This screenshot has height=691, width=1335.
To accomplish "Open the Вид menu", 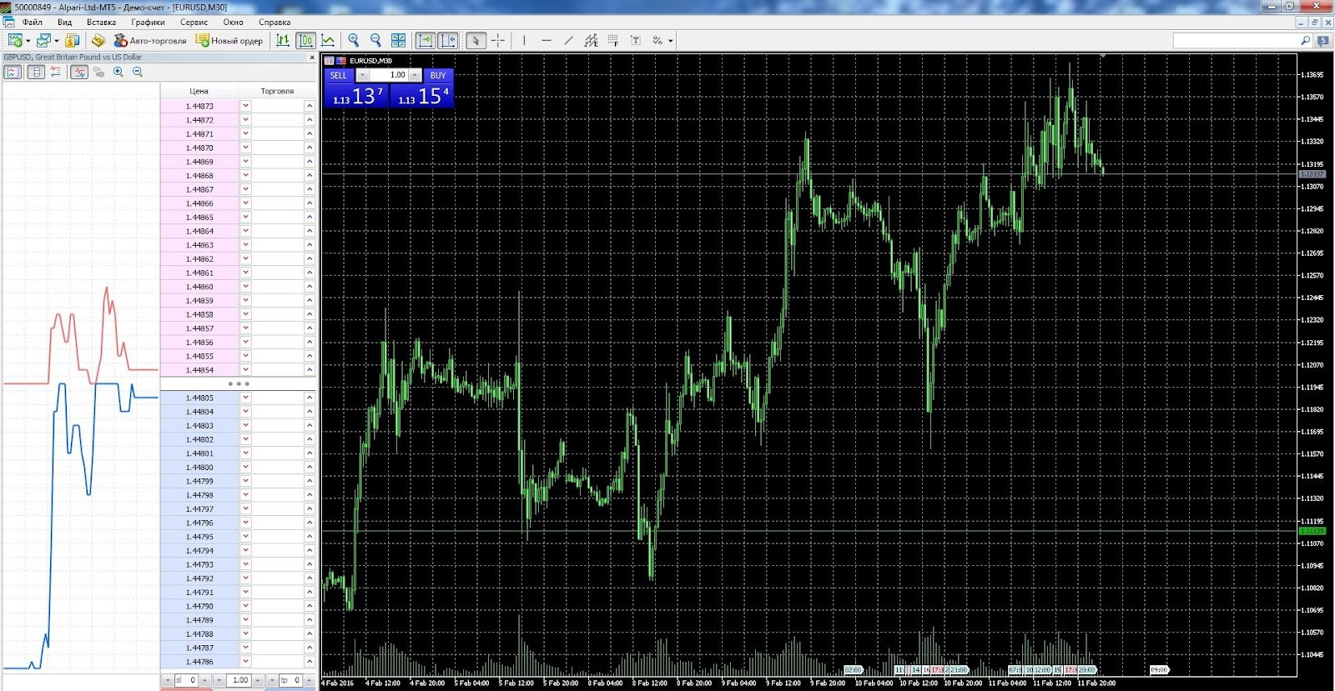I will (64, 23).
